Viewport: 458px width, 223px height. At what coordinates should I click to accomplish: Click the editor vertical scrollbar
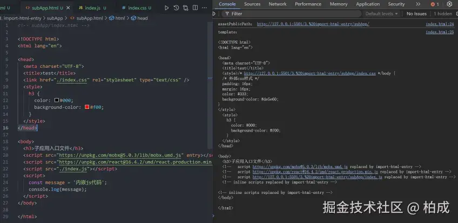pos(210,85)
